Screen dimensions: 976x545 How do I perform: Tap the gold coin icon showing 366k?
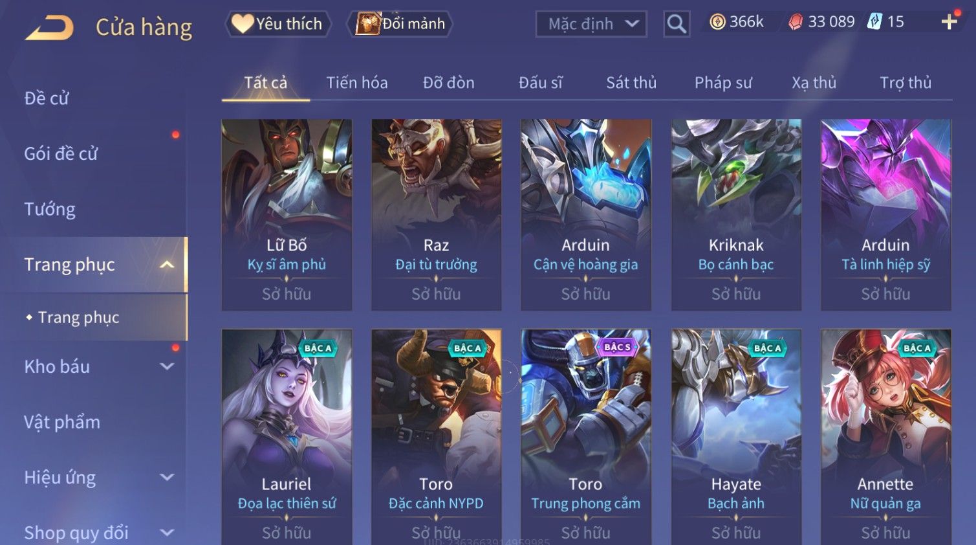tap(717, 22)
